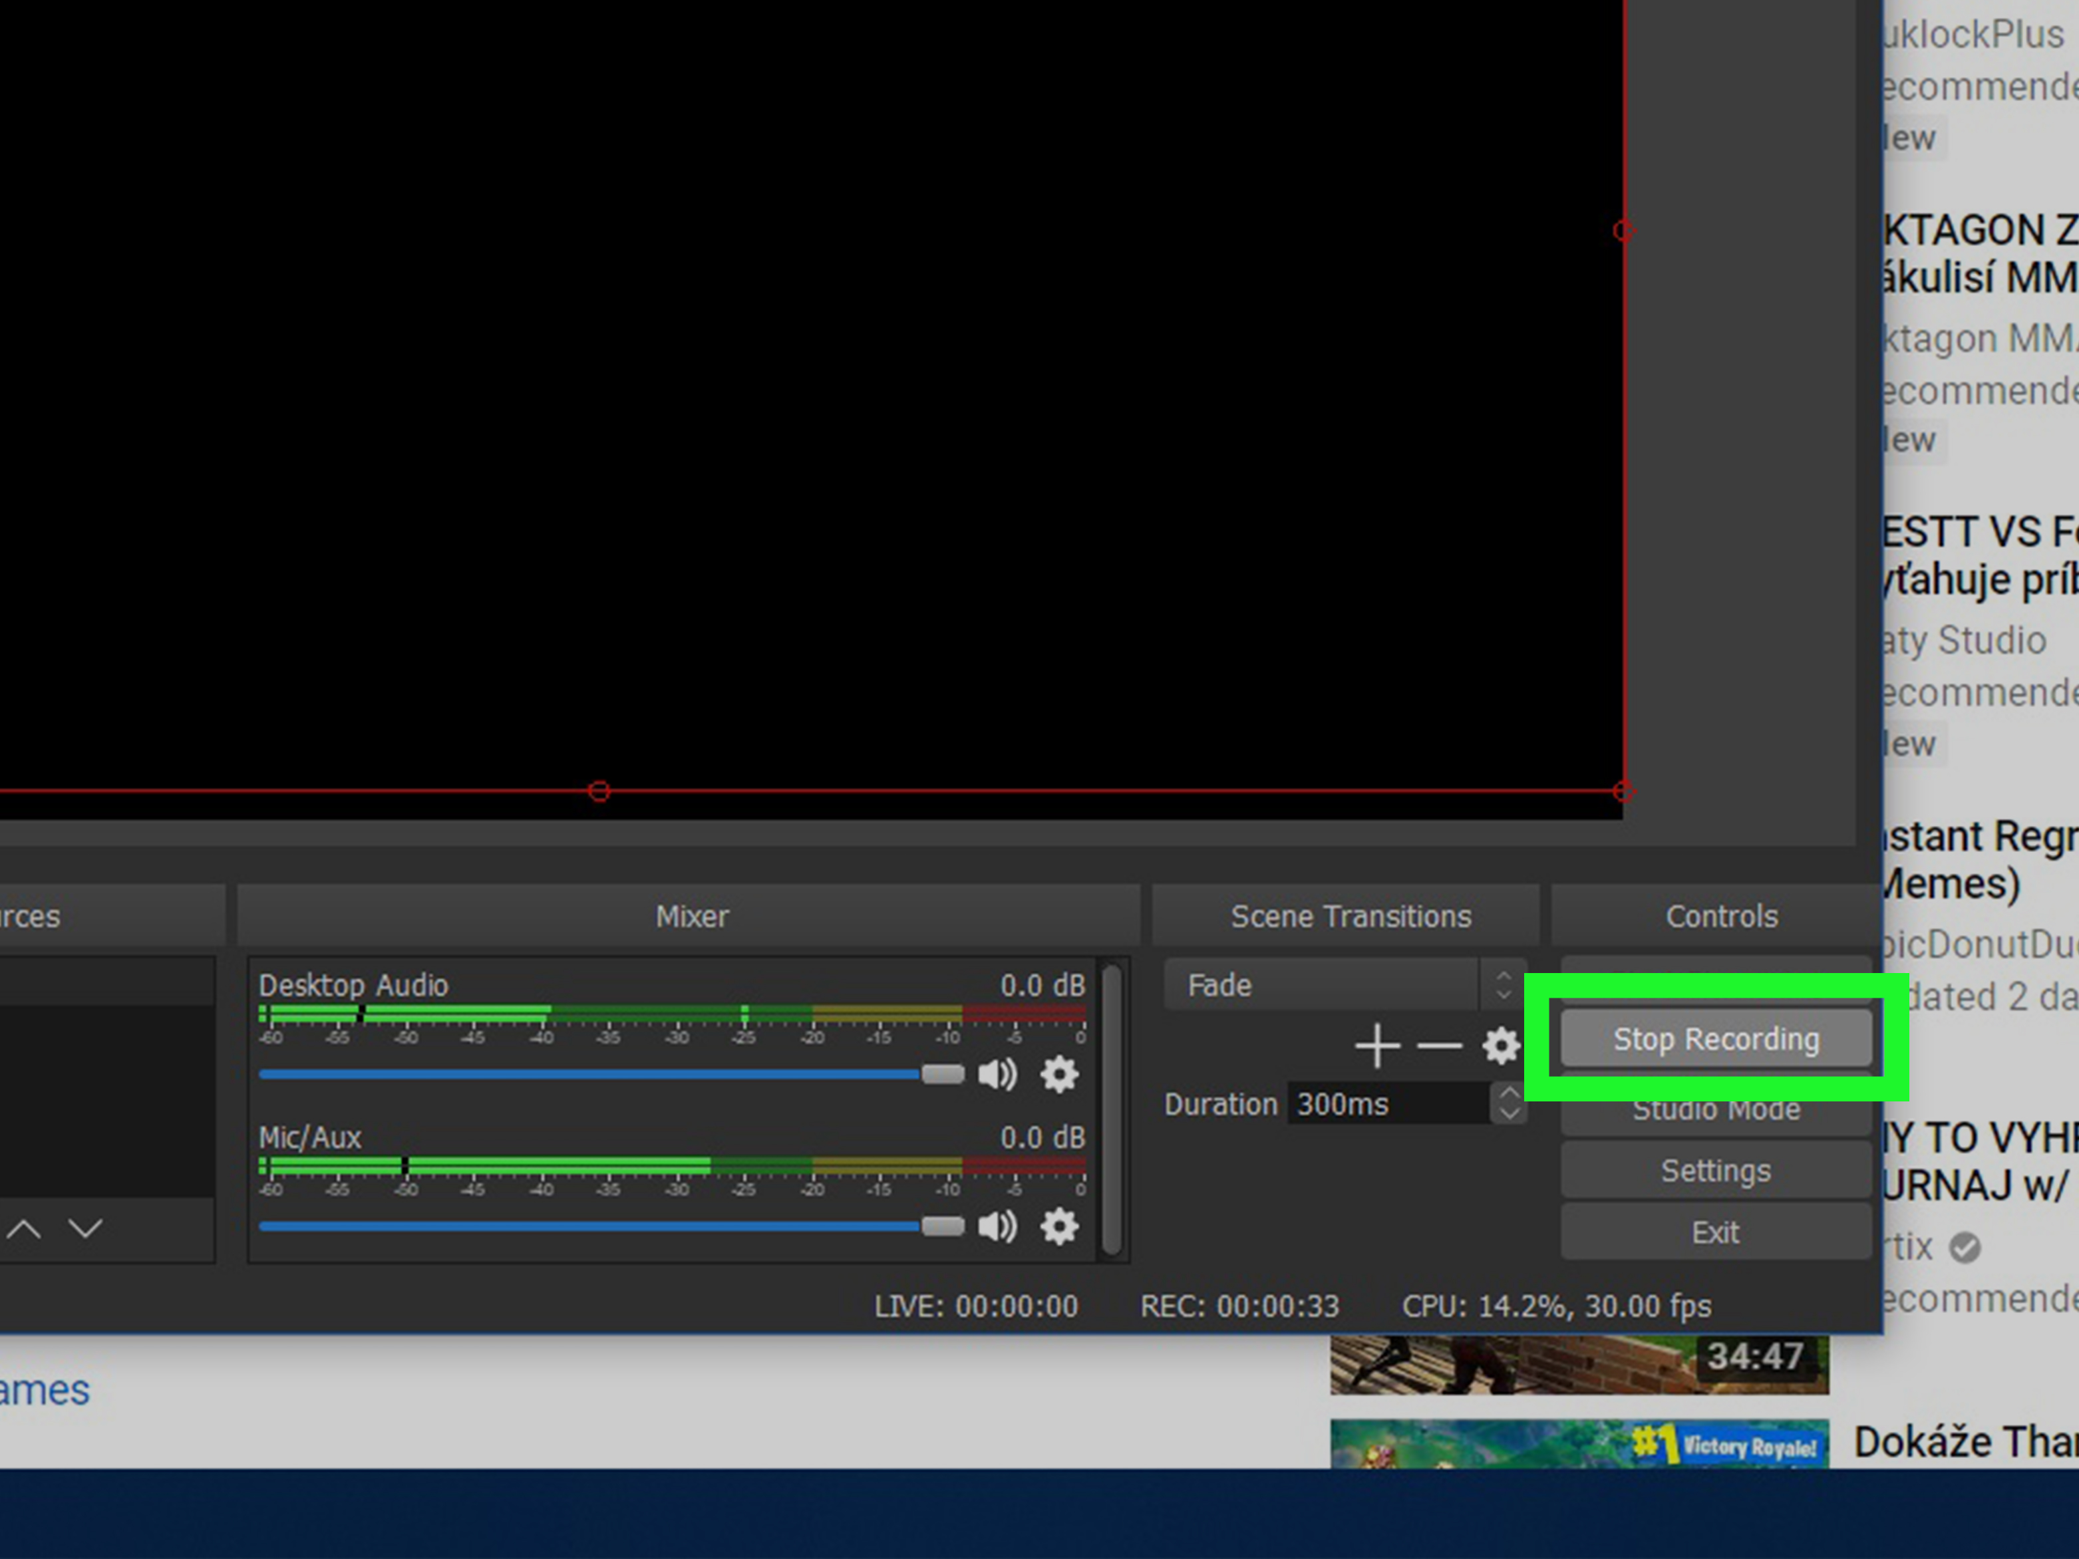Open Mic/Aux gear settings
Screen dimensions: 2079x1559
(1059, 1226)
